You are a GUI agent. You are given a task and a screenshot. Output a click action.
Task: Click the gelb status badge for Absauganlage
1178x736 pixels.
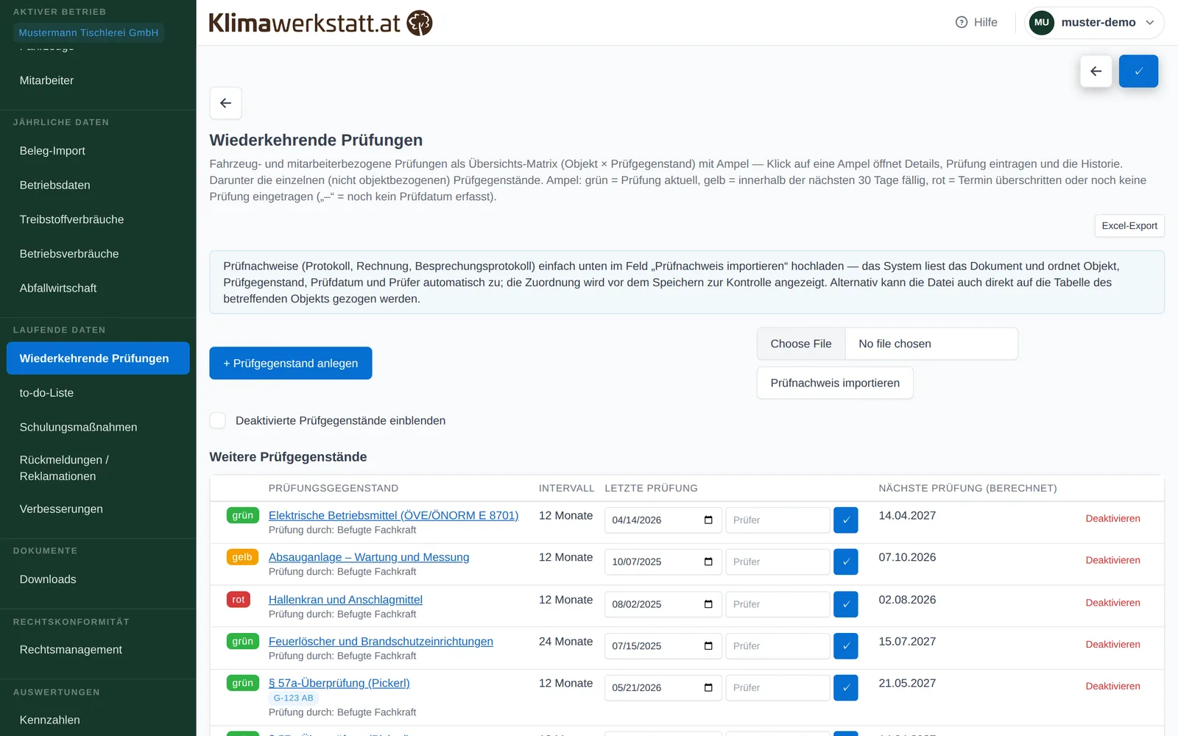(x=242, y=557)
